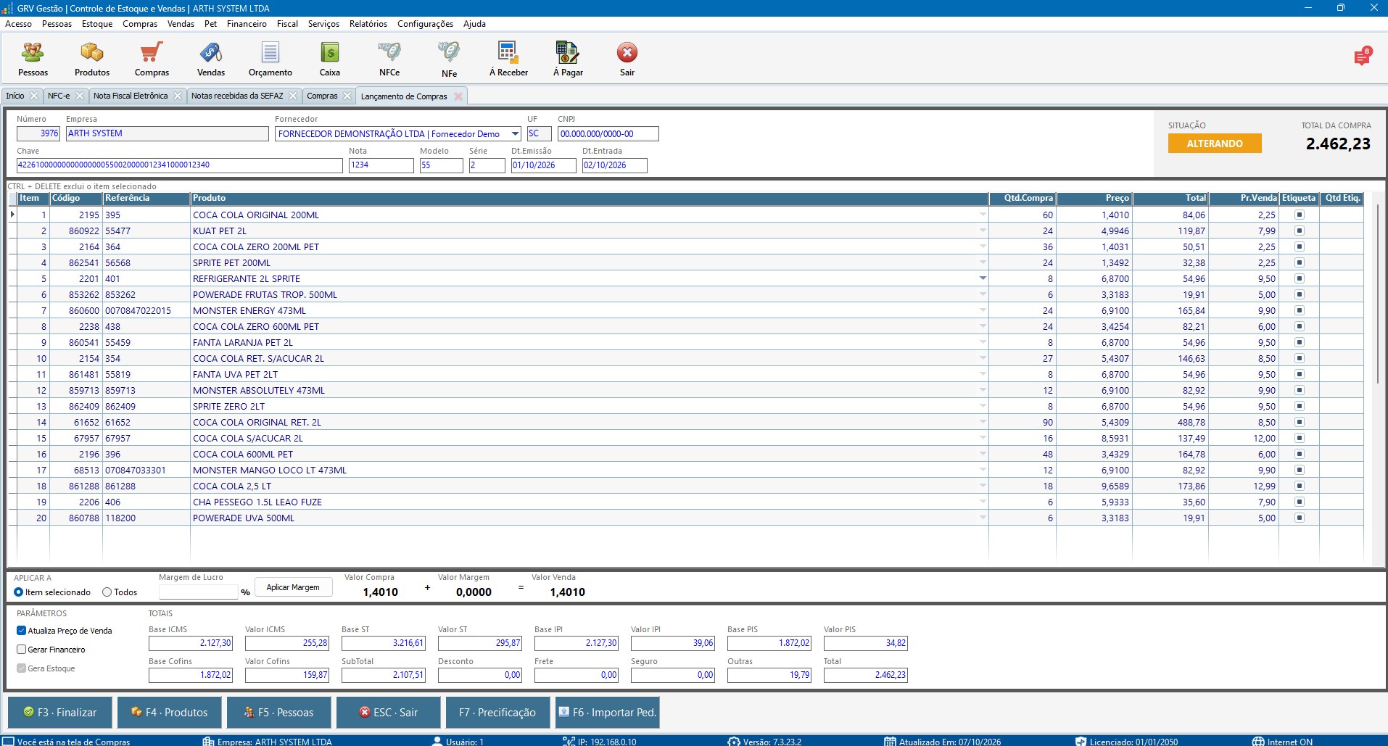This screenshot has height=746, width=1388.
Task: Select the Todos radio button
Action: tap(107, 592)
